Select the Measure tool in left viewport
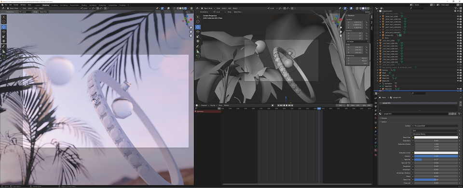463x188 pixels. [4, 51]
